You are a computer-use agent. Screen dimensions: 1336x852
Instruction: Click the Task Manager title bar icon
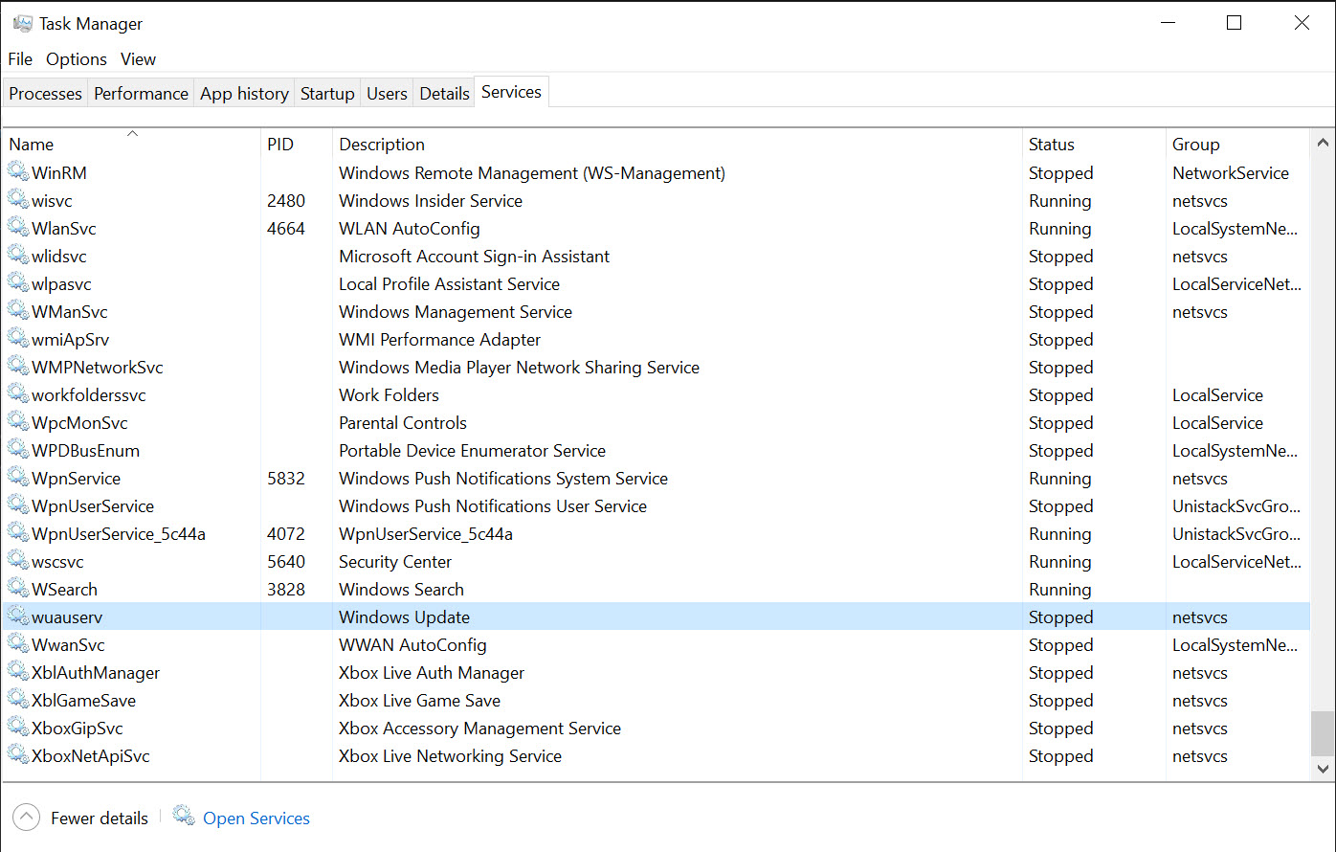(23, 23)
